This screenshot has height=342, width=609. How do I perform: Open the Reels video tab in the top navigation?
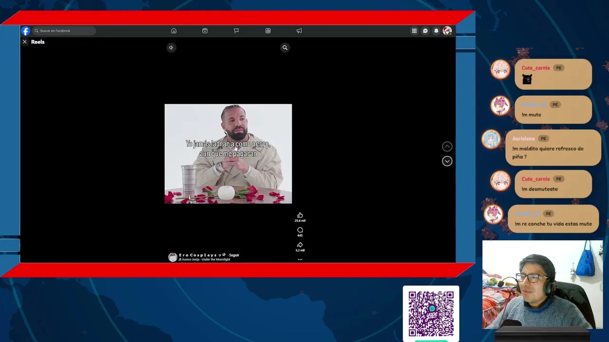205,31
